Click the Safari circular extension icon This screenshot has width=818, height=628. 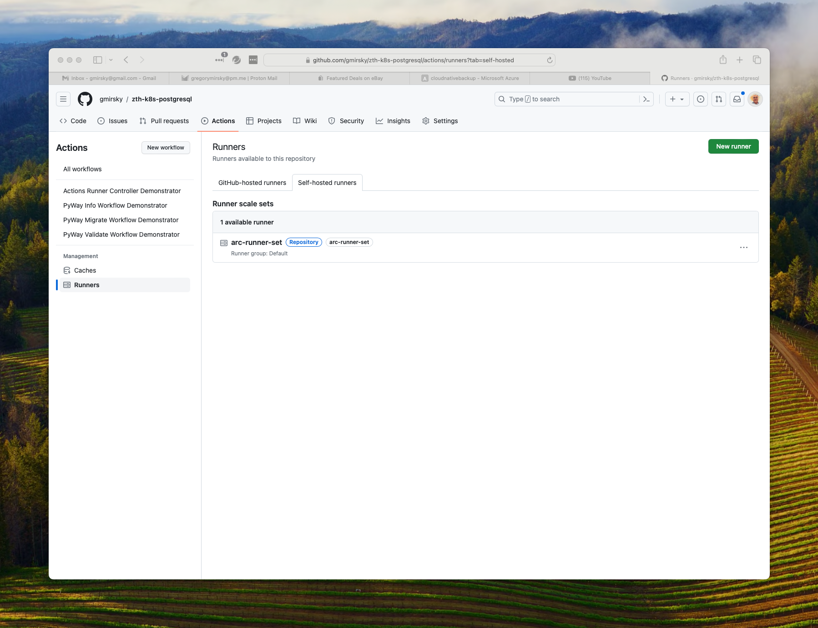[237, 60]
